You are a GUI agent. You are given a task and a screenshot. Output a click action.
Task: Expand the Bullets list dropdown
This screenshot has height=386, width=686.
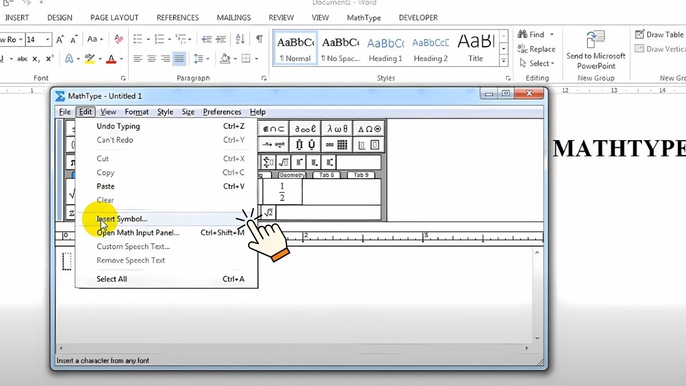tap(147, 39)
